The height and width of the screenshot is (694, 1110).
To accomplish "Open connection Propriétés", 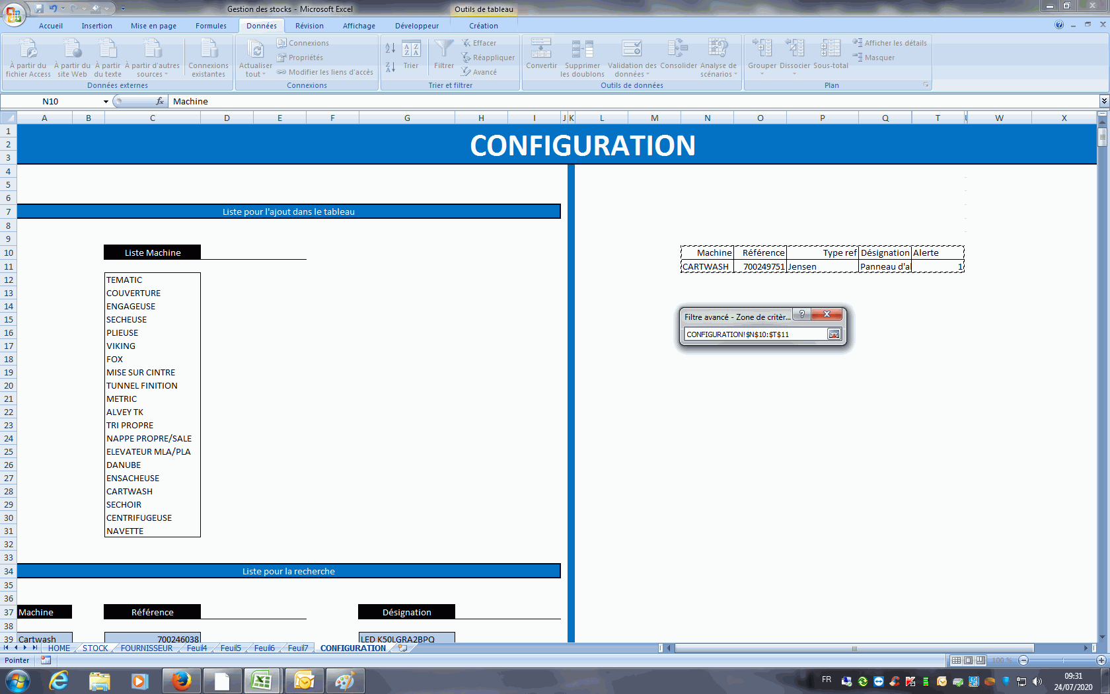I will pos(301,58).
